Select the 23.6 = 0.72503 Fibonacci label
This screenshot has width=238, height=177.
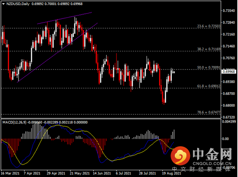point(209,26)
